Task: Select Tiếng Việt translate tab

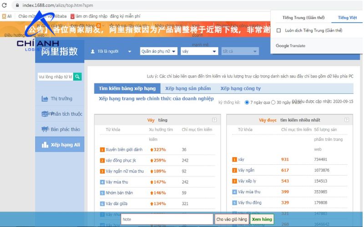Action: [x=347, y=18]
